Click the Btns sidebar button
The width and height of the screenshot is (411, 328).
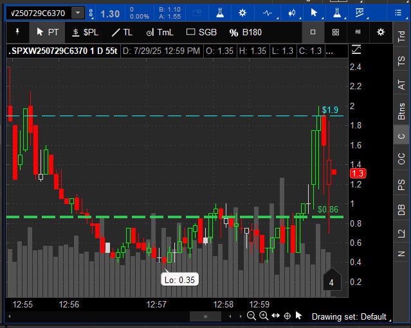tap(401, 111)
